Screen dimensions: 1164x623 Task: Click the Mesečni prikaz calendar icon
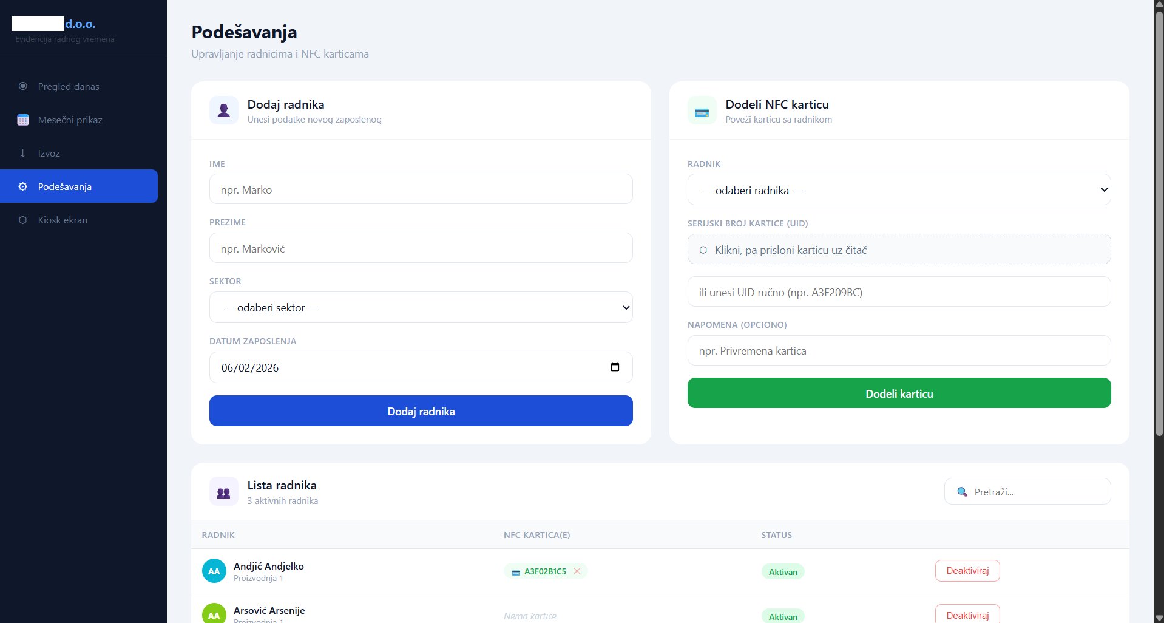point(23,120)
